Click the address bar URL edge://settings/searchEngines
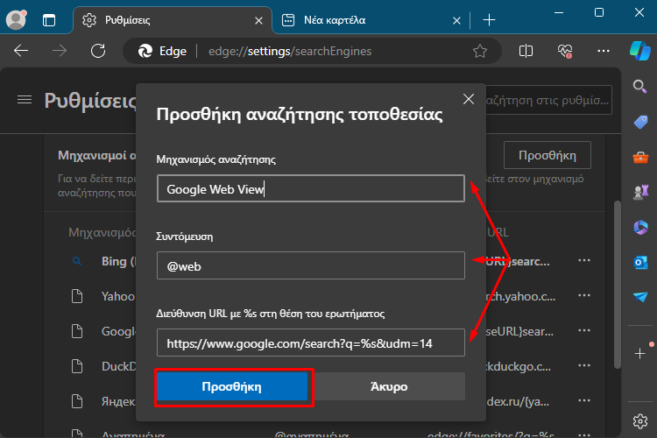The image size is (657, 438). point(290,51)
